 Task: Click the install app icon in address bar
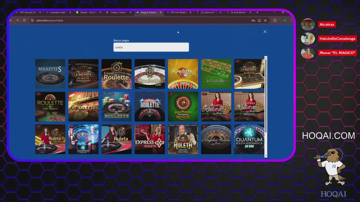(x=259, y=20)
